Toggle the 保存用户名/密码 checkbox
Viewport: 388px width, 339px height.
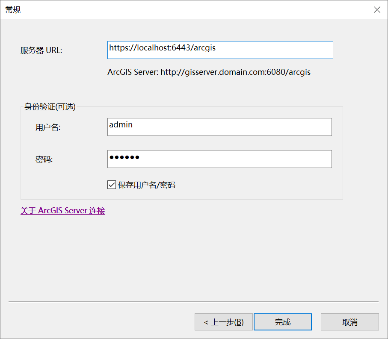[x=112, y=185]
